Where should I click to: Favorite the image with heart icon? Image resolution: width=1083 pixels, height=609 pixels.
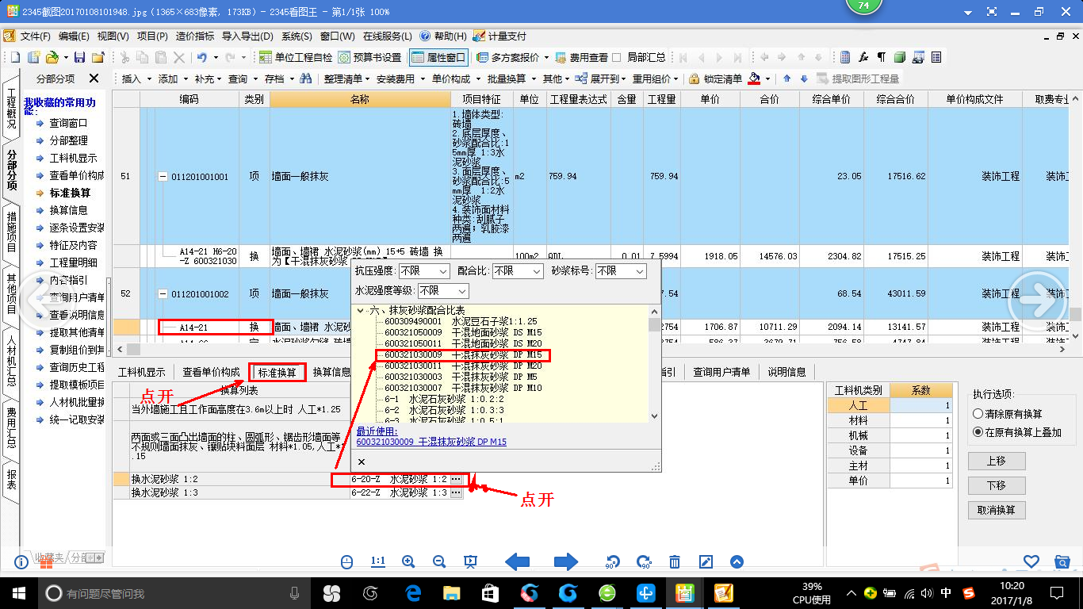(x=1031, y=561)
